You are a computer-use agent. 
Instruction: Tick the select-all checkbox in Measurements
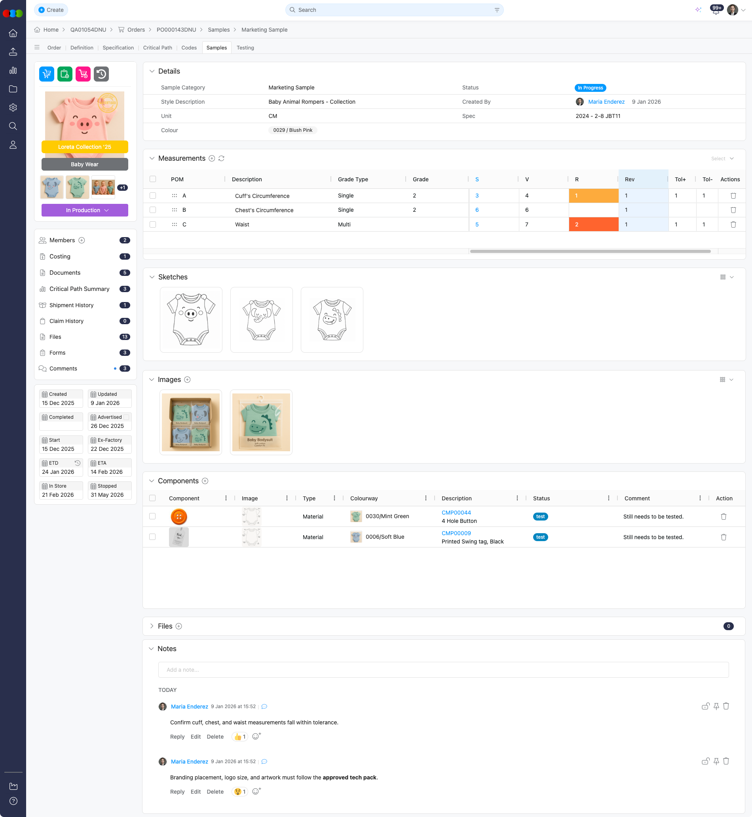[x=153, y=179]
